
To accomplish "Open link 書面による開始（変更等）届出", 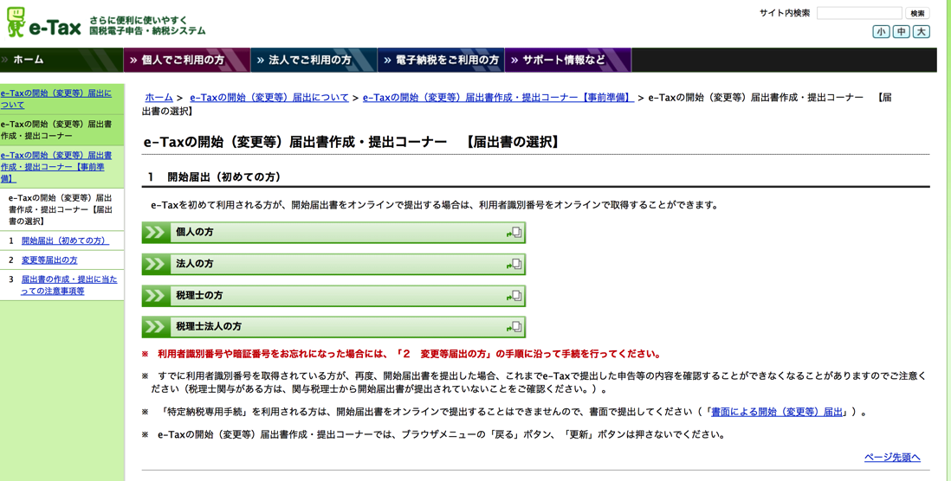I will [777, 412].
